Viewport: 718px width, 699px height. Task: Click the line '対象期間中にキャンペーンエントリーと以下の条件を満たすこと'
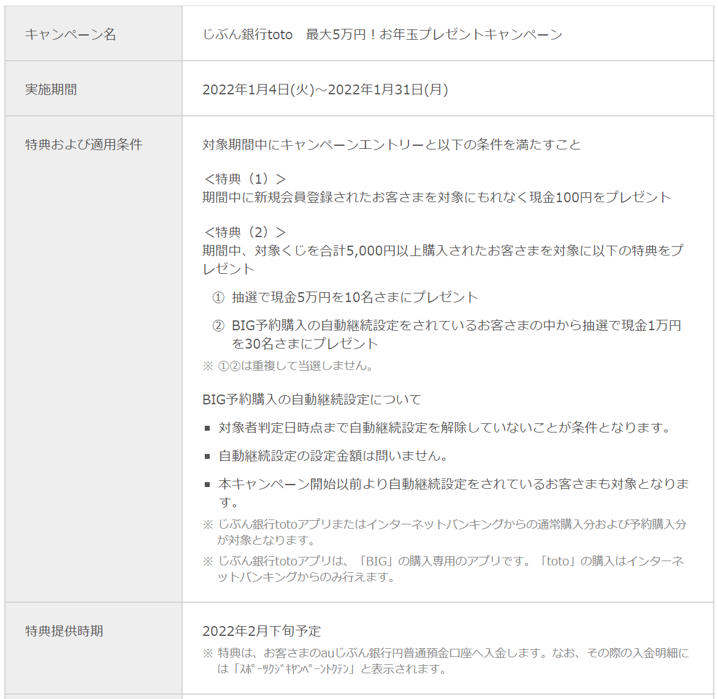click(x=392, y=145)
